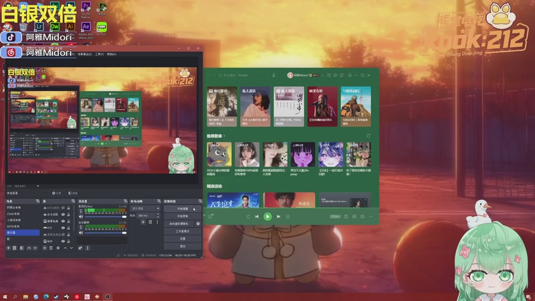
Task: Open Tools menu in OBS menu bar
Action: 100,54
